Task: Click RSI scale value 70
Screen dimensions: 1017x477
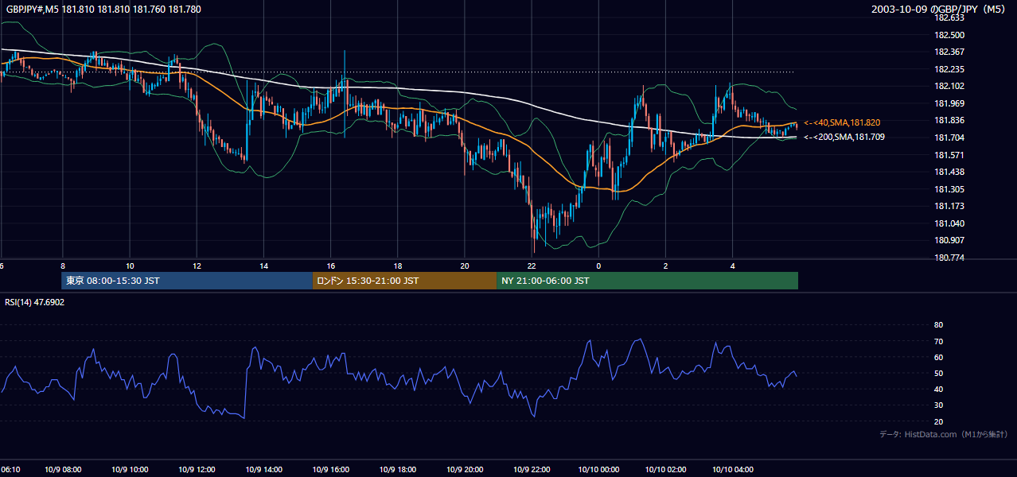Action: [x=938, y=341]
